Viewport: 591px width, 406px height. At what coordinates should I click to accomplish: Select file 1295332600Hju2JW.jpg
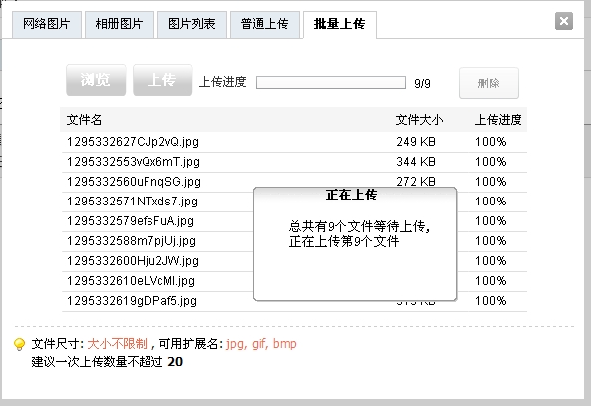point(133,261)
